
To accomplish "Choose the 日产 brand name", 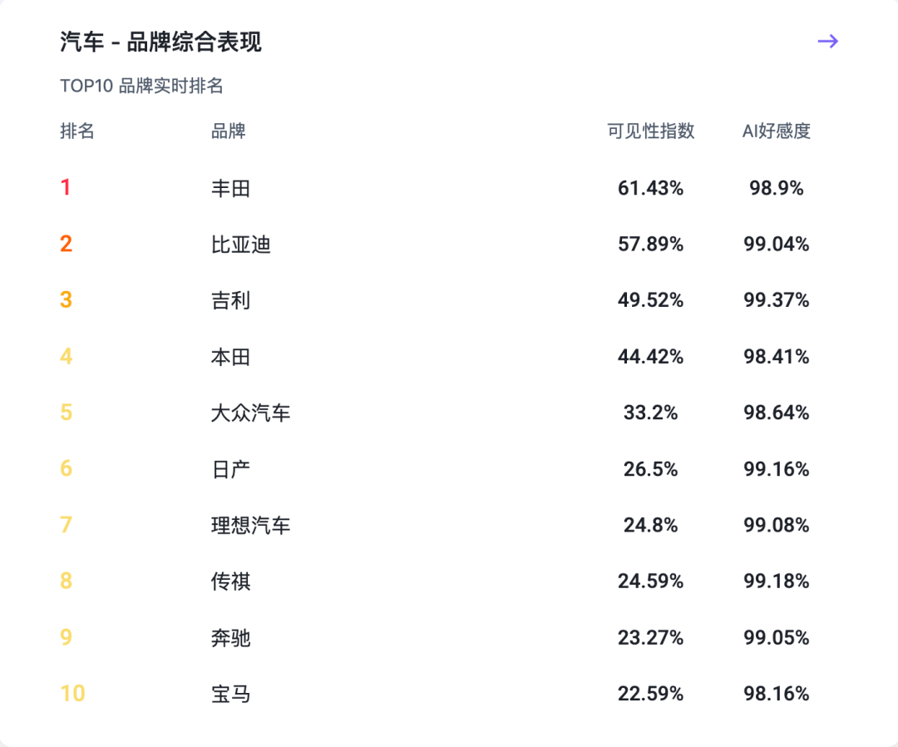I will pos(230,469).
